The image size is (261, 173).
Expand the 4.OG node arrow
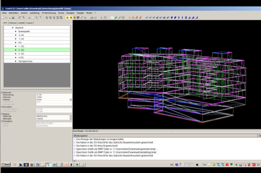coord(15,58)
